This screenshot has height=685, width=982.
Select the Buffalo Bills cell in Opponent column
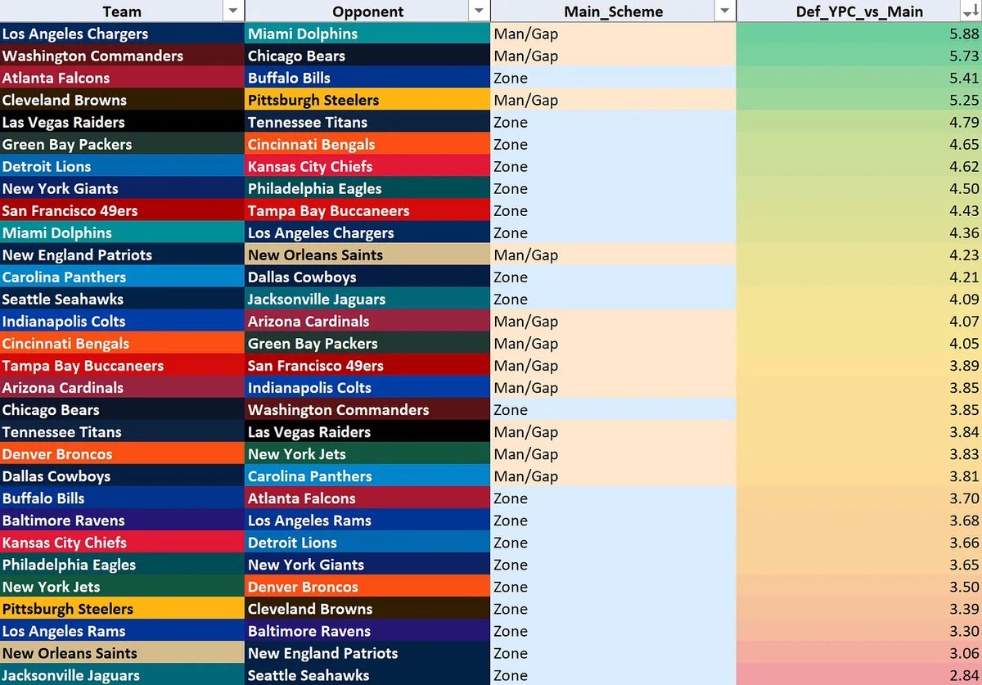367,79
